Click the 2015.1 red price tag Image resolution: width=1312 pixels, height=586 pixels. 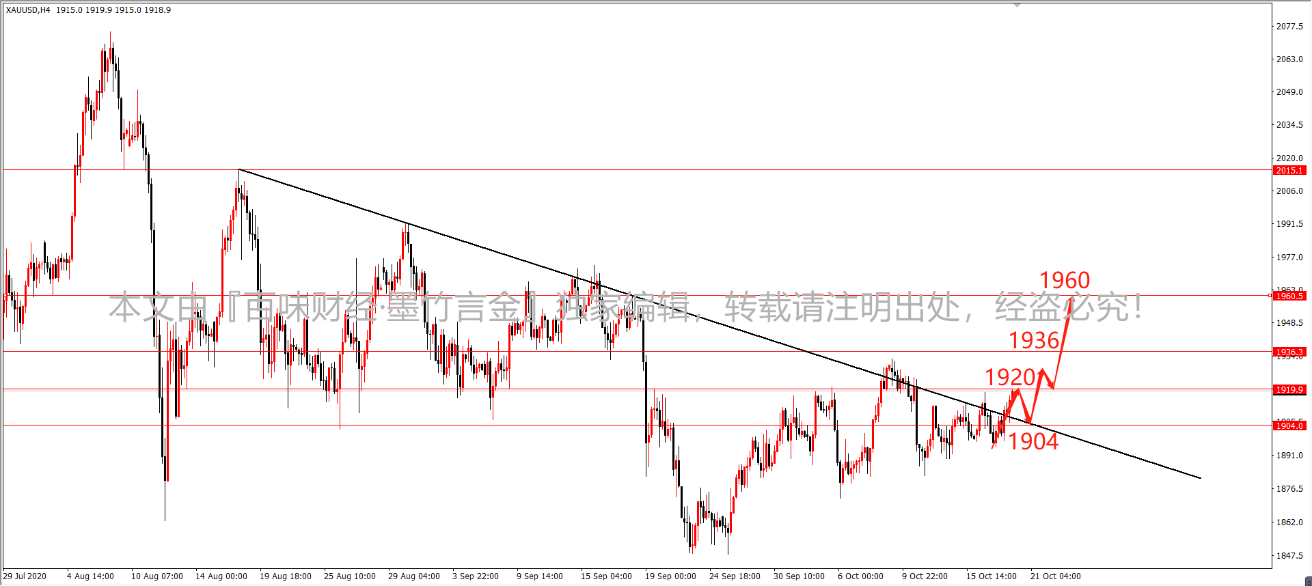1289,170
